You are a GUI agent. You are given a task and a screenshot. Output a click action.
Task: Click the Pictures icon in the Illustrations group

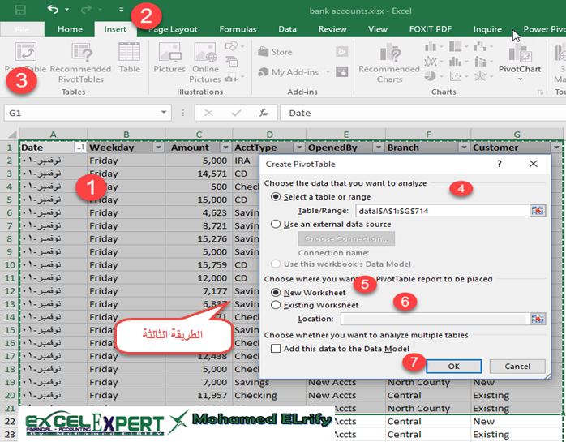pyautogui.click(x=169, y=52)
